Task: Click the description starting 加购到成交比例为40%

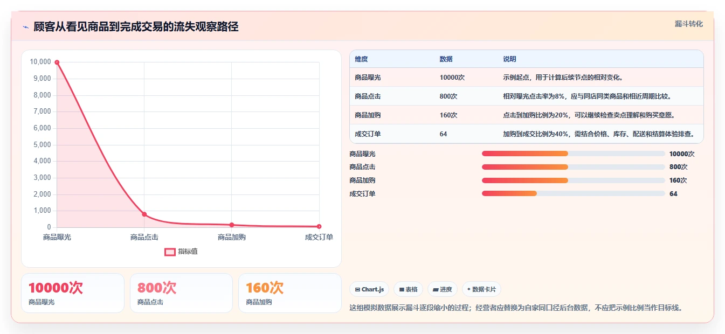Action: (599, 134)
